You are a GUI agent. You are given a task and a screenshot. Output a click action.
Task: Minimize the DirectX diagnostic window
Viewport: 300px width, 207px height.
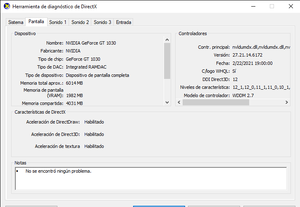click(253, 6)
